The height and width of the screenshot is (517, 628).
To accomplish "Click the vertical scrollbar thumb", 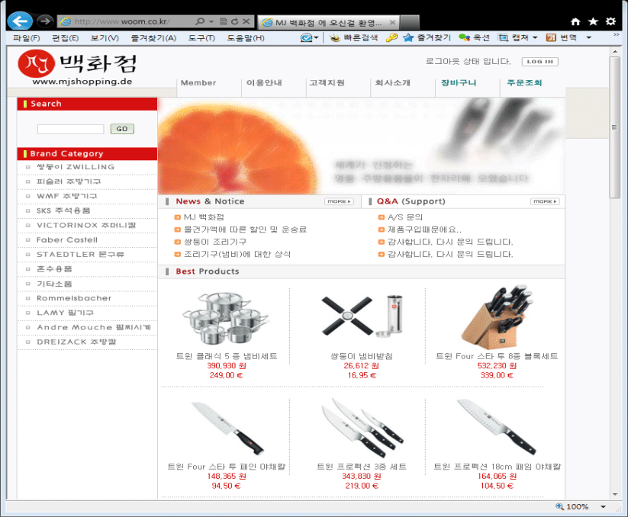I will pyautogui.click(x=614, y=127).
